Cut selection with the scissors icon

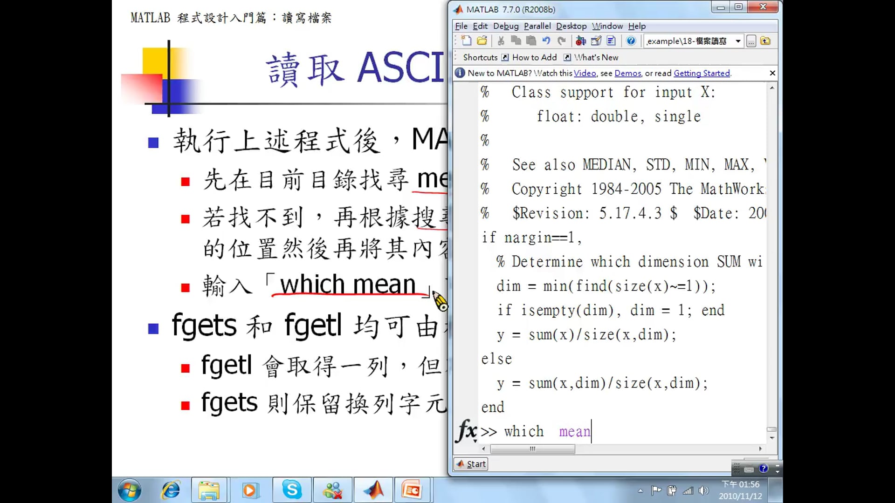(501, 41)
